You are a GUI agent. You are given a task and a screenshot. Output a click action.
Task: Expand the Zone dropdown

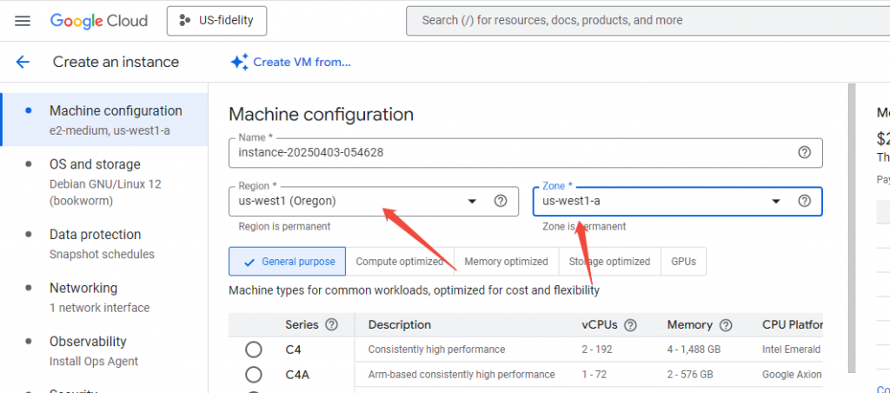coord(776,201)
